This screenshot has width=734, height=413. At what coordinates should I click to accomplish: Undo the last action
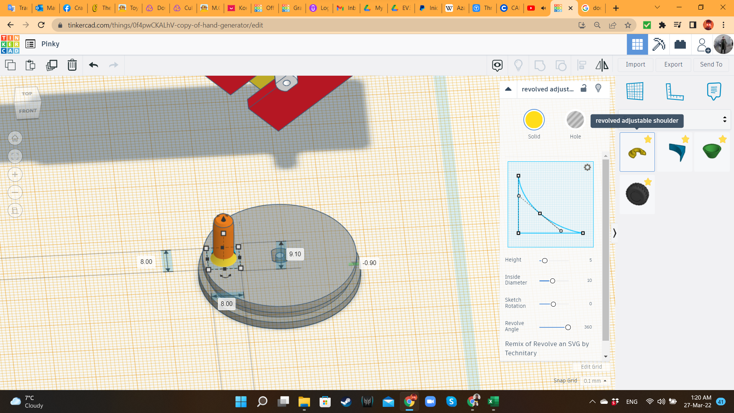(x=93, y=65)
